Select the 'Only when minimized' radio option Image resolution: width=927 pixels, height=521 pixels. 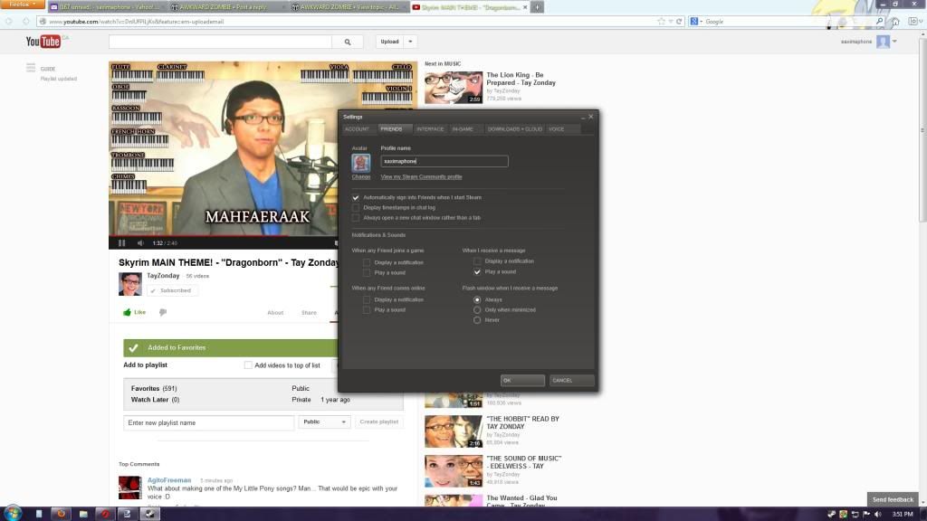tap(477, 309)
